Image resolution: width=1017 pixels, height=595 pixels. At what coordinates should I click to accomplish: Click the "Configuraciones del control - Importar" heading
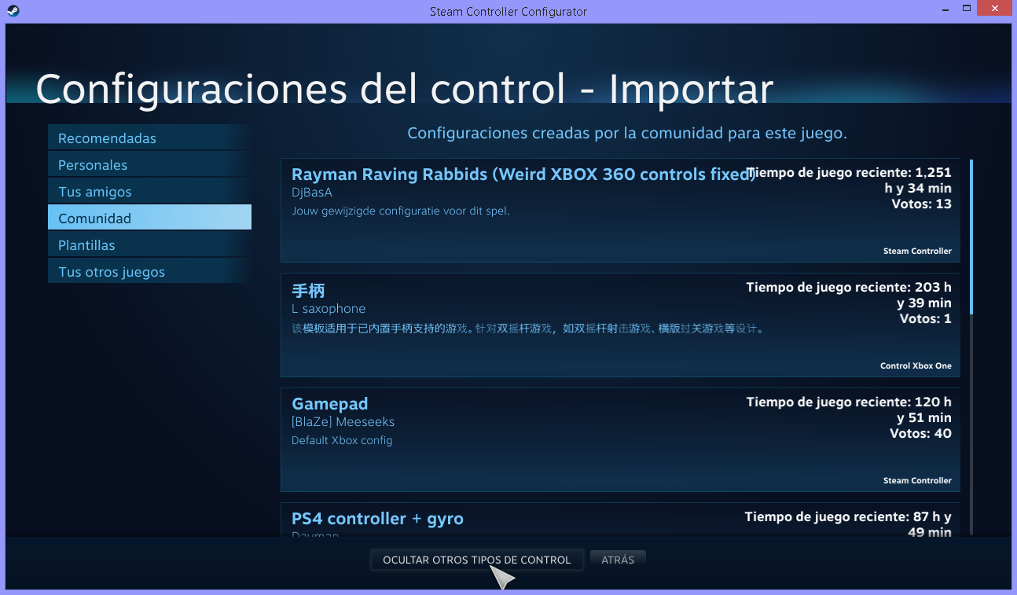405,89
